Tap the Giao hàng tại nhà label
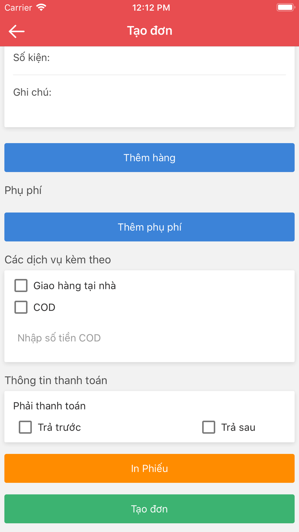Viewport: 299px width, 532px height. pos(74,286)
